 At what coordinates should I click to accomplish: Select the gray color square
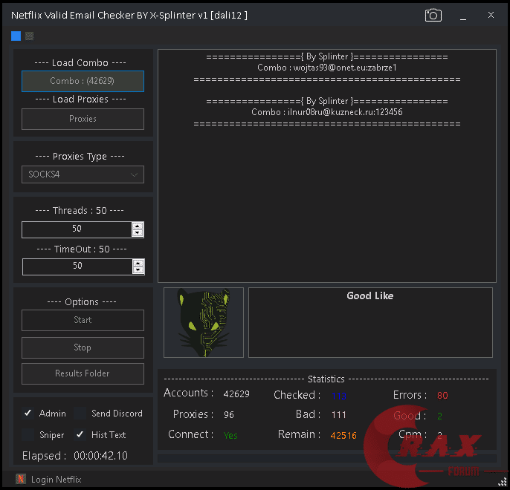point(29,36)
